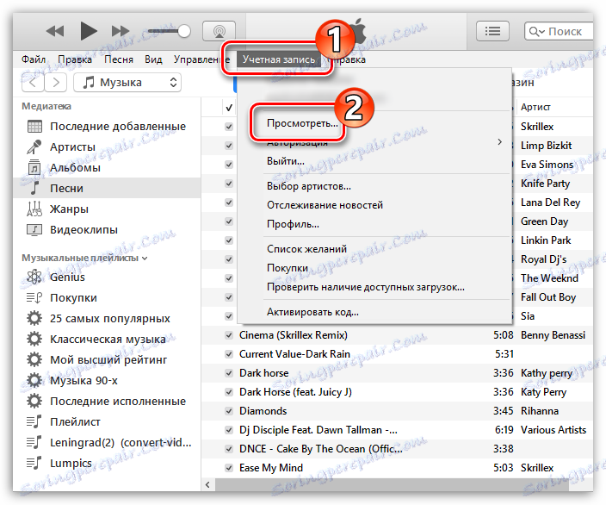Select Покупки in the account menu
Viewport: 606px width, 505px height.
pos(288,268)
